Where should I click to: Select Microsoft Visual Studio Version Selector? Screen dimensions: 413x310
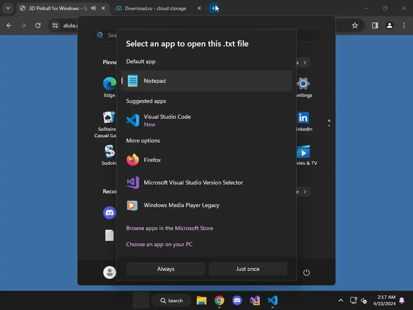pyautogui.click(x=206, y=182)
